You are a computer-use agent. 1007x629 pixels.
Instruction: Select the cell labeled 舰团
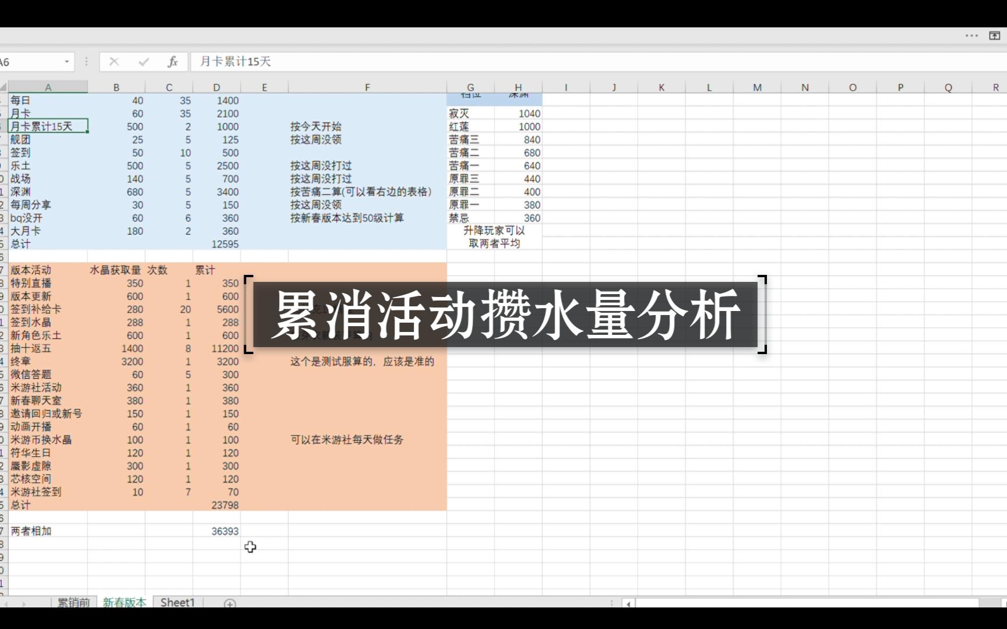pyautogui.click(x=48, y=140)
